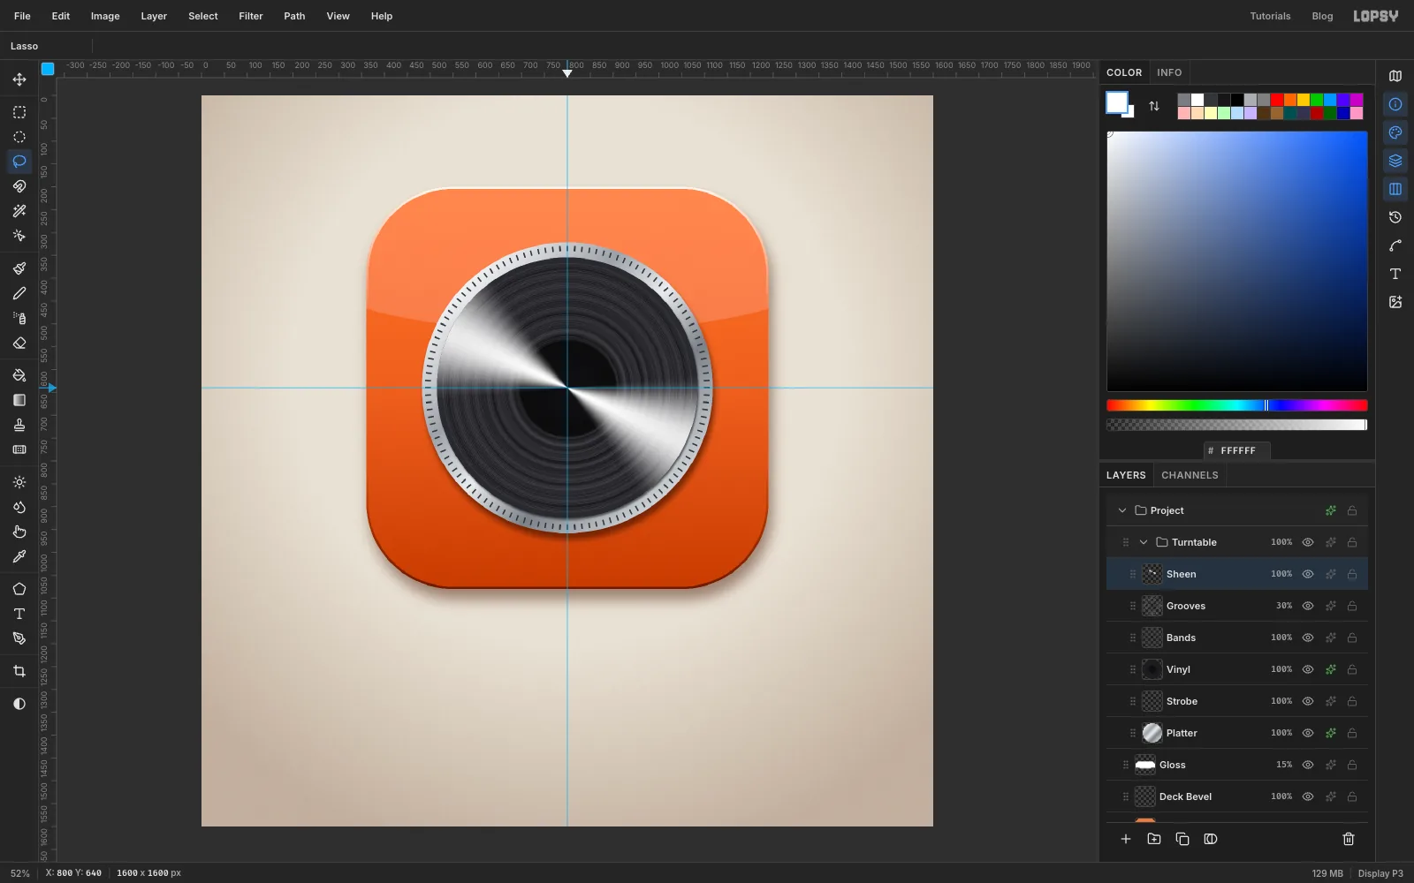Collapse the Project folder
The height and width of the screenshot is (883, 1414).
pyautogui.click(x=1122, y=510)
